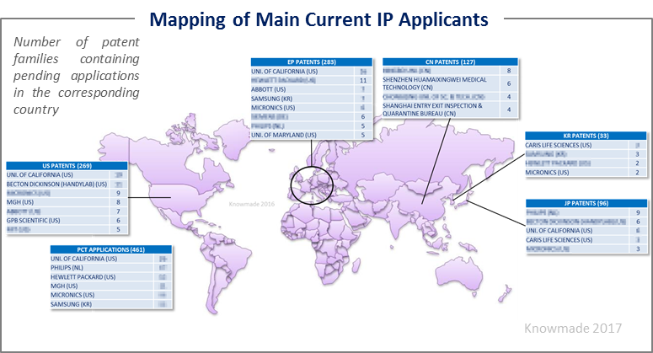The width and height of the screenshot is (653, 353).
Task: Click the value 9 in US patents table
Action: coord(118,193)
